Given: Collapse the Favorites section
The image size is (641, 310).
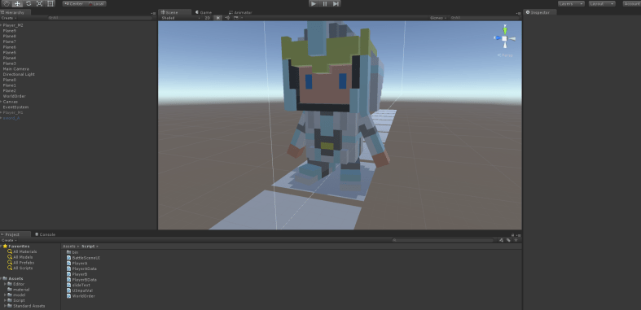Looking at the screenshot, I should pos(2,247).
